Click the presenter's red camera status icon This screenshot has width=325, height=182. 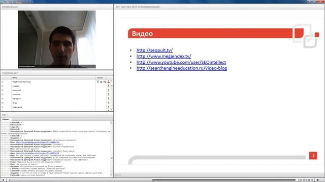point(105,82)
